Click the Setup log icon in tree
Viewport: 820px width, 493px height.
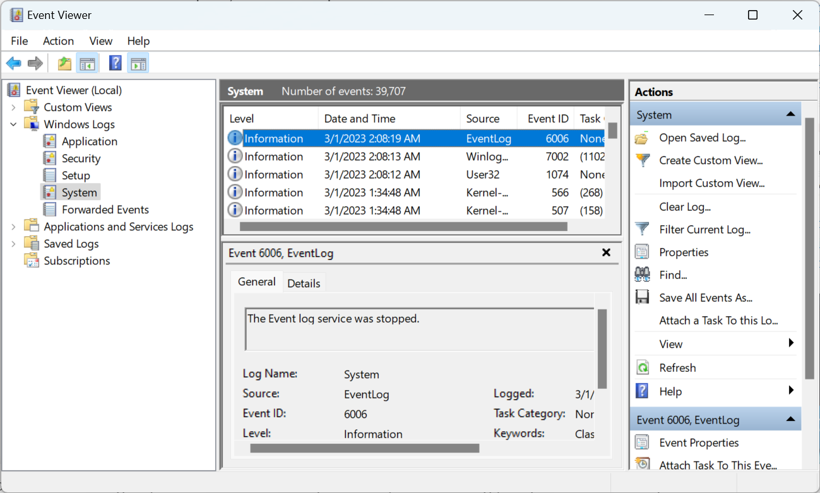[50, 175]
